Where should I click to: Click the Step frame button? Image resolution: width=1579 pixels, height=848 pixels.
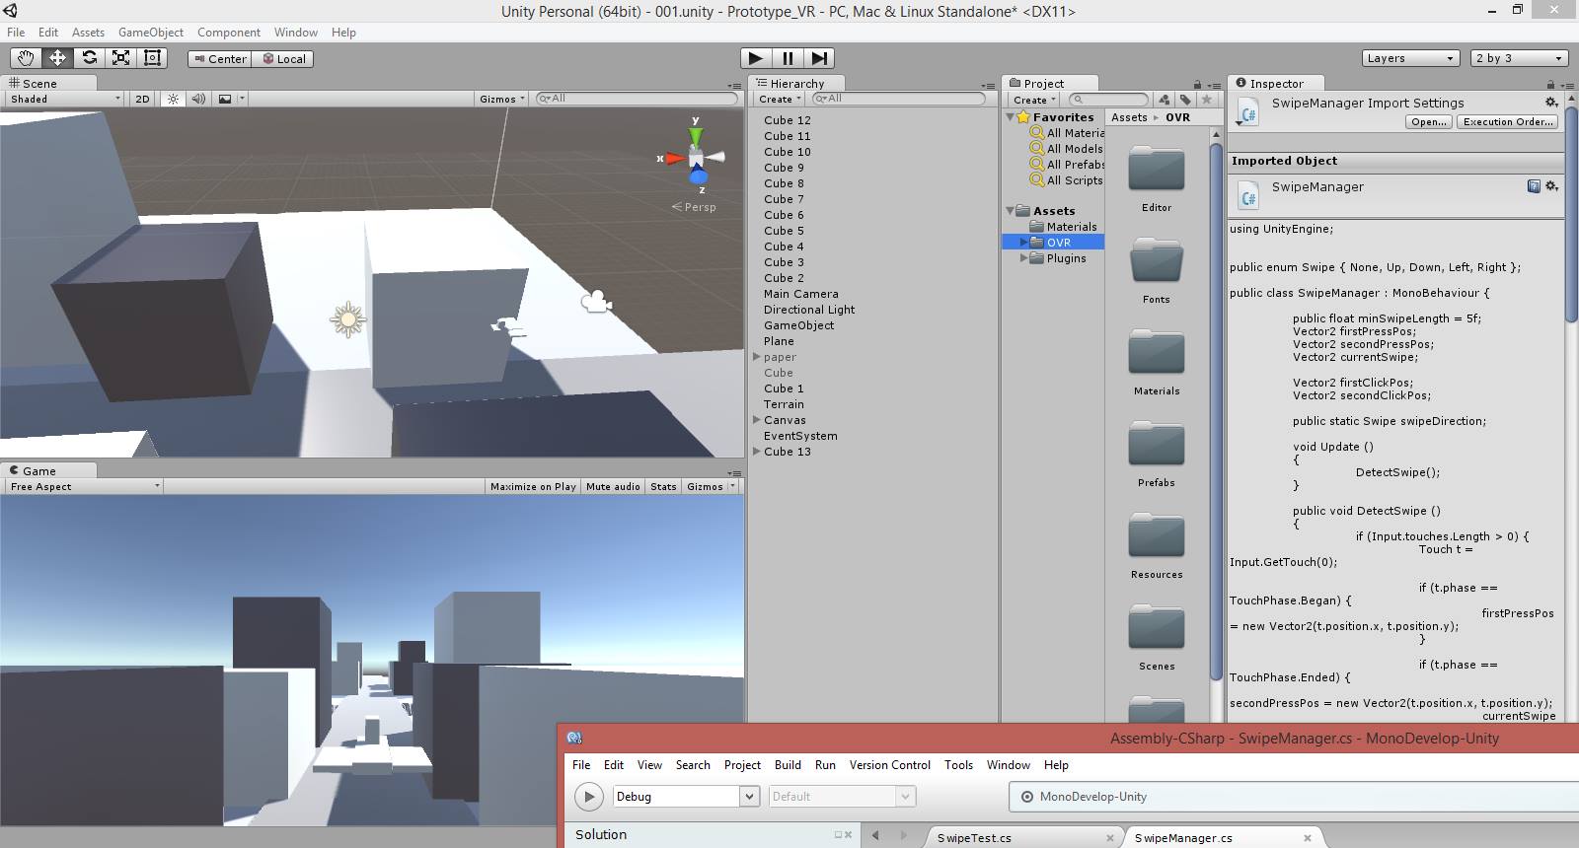pos(819,58)
